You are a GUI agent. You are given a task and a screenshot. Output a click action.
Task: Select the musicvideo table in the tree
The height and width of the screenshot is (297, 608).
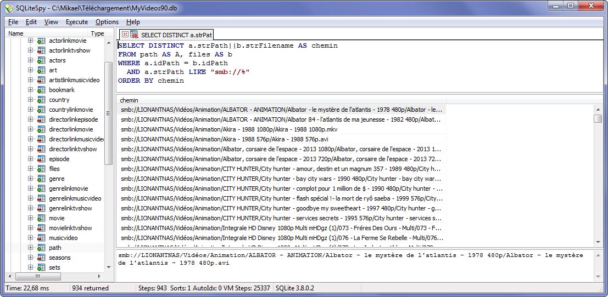point(63,238)
